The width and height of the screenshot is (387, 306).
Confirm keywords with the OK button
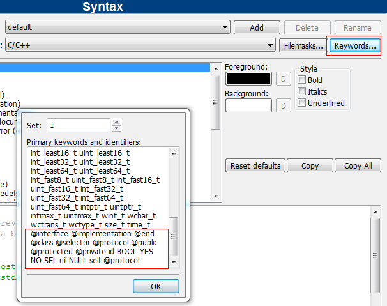click(x=156, y=286)
